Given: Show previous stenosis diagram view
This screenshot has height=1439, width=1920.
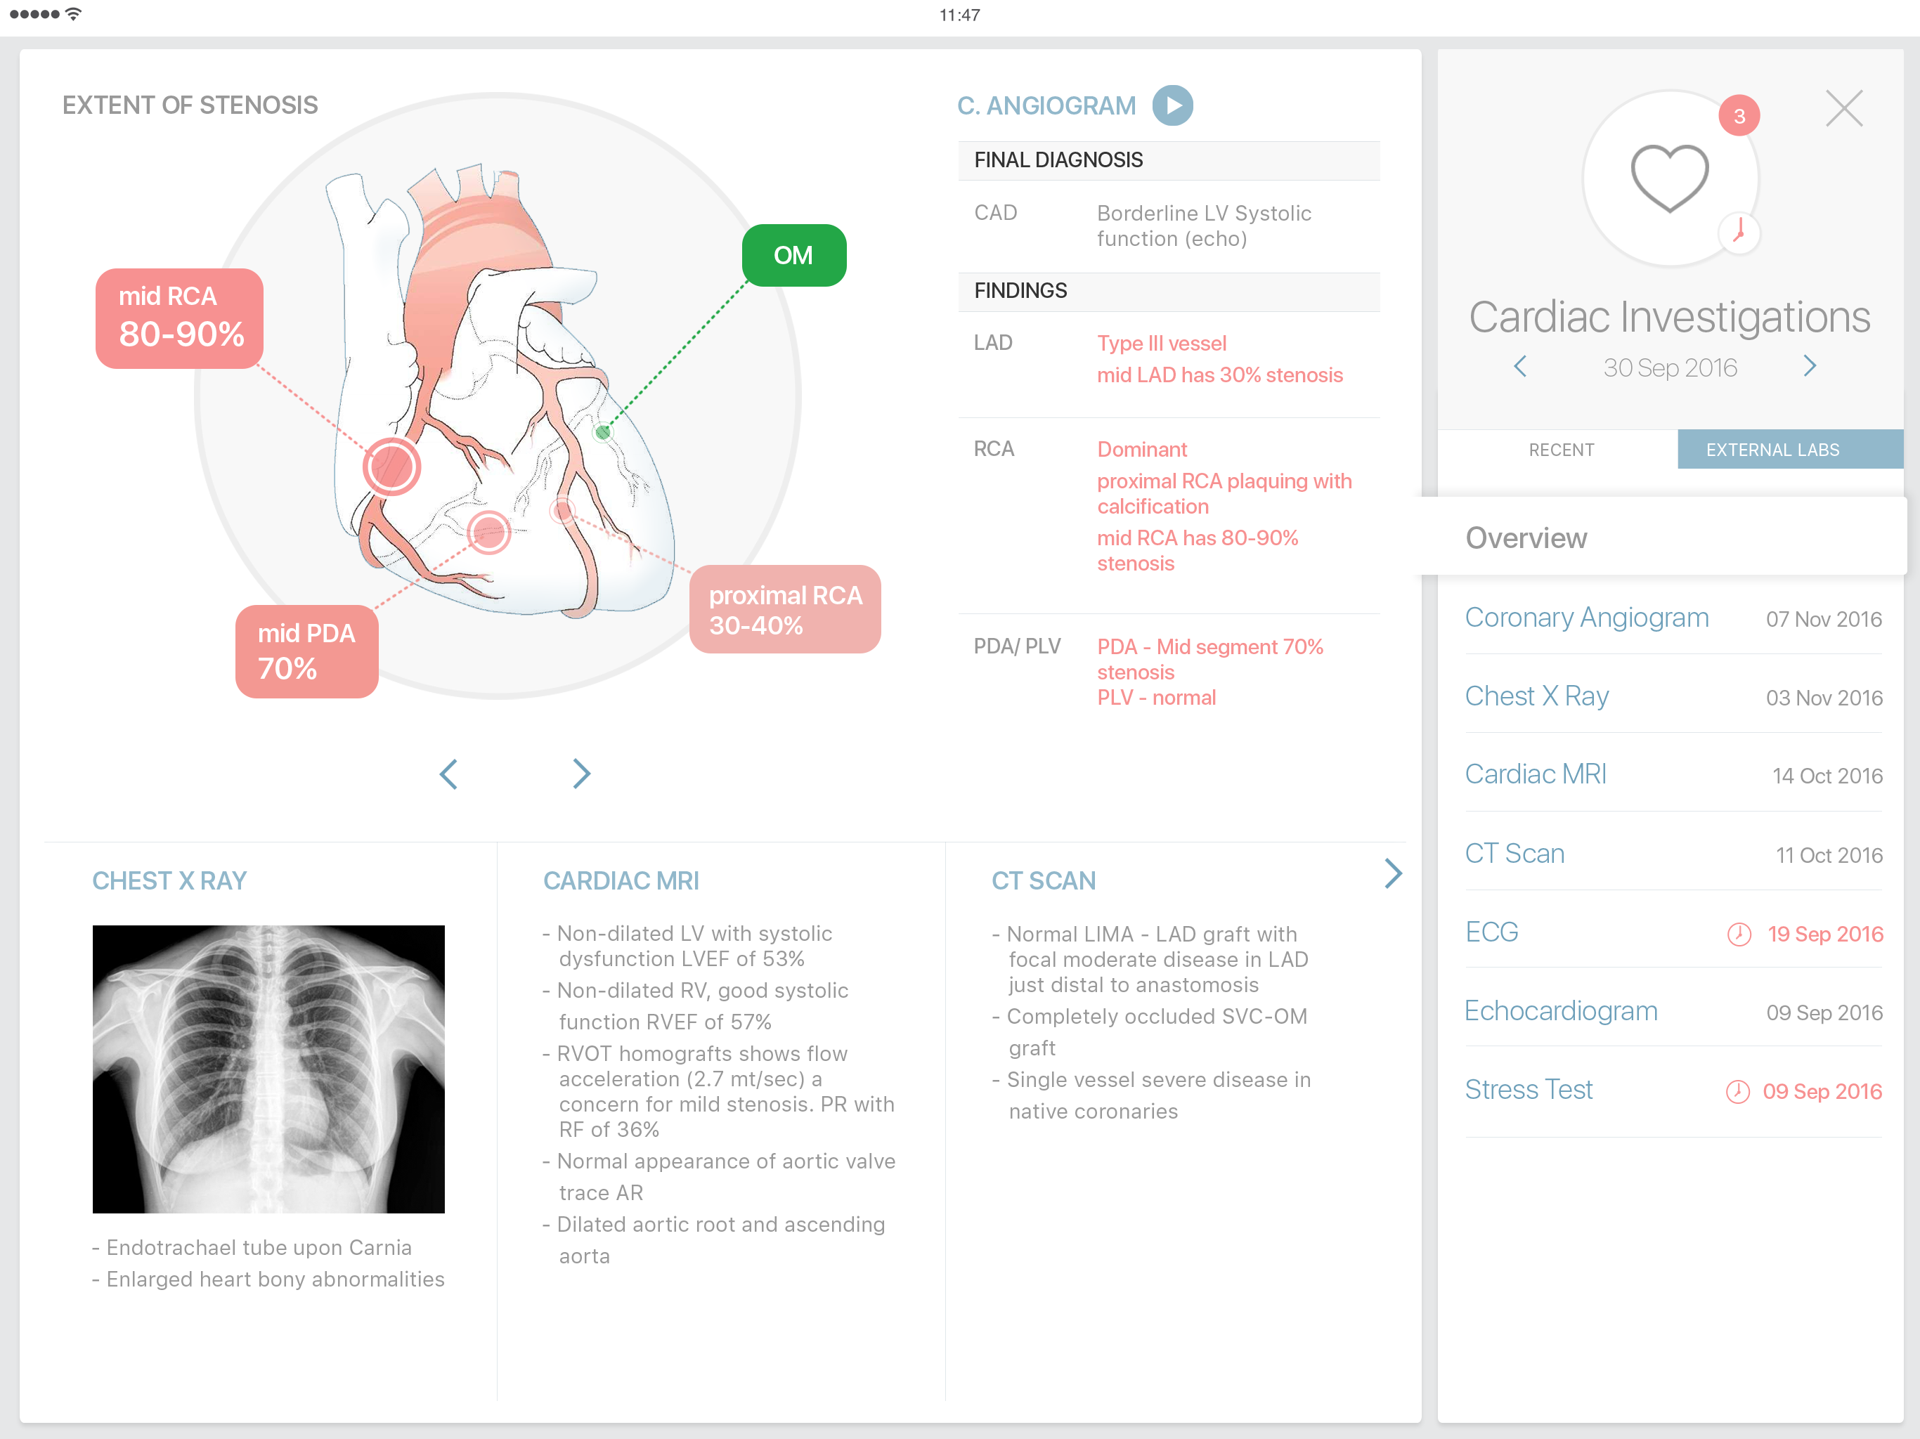Looking at the screenshot, I should click(449, 774).
